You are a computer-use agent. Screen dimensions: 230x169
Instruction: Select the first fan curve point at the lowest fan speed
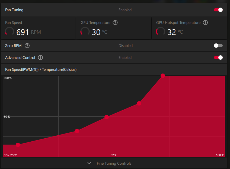18,145
